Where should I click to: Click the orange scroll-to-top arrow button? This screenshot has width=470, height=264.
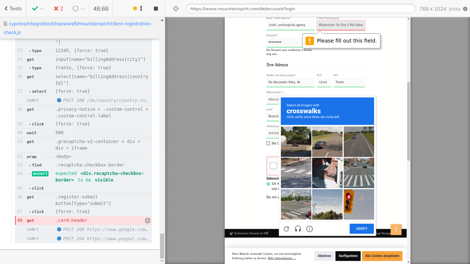coord(396,230)
